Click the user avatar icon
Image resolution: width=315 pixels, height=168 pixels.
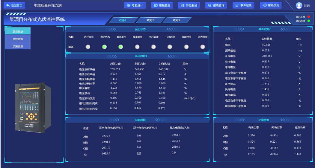[299, 5]
